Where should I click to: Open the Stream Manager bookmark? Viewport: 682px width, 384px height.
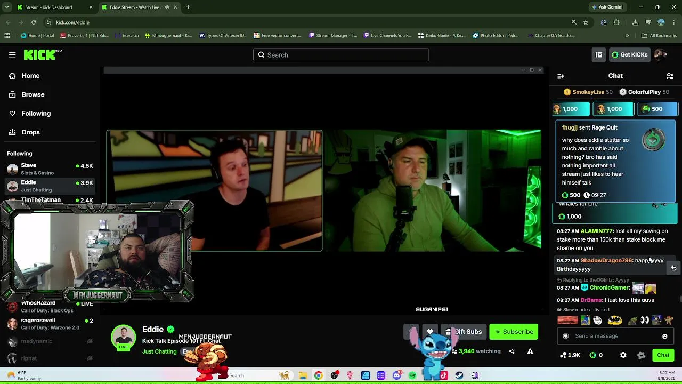click(332, 36)
